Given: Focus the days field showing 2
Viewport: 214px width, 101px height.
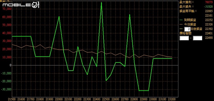Looking at the screenshot, I should (187, 29).
